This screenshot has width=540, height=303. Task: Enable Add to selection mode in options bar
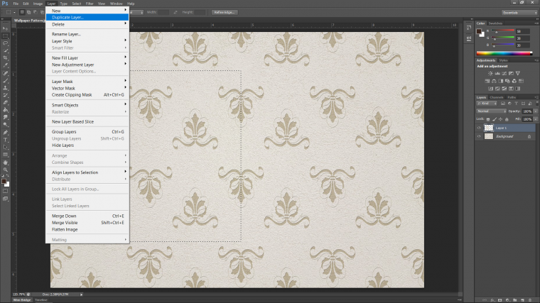pos(28,12)
